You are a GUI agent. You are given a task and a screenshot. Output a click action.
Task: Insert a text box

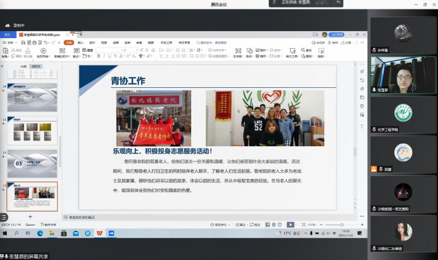[238, 51]
